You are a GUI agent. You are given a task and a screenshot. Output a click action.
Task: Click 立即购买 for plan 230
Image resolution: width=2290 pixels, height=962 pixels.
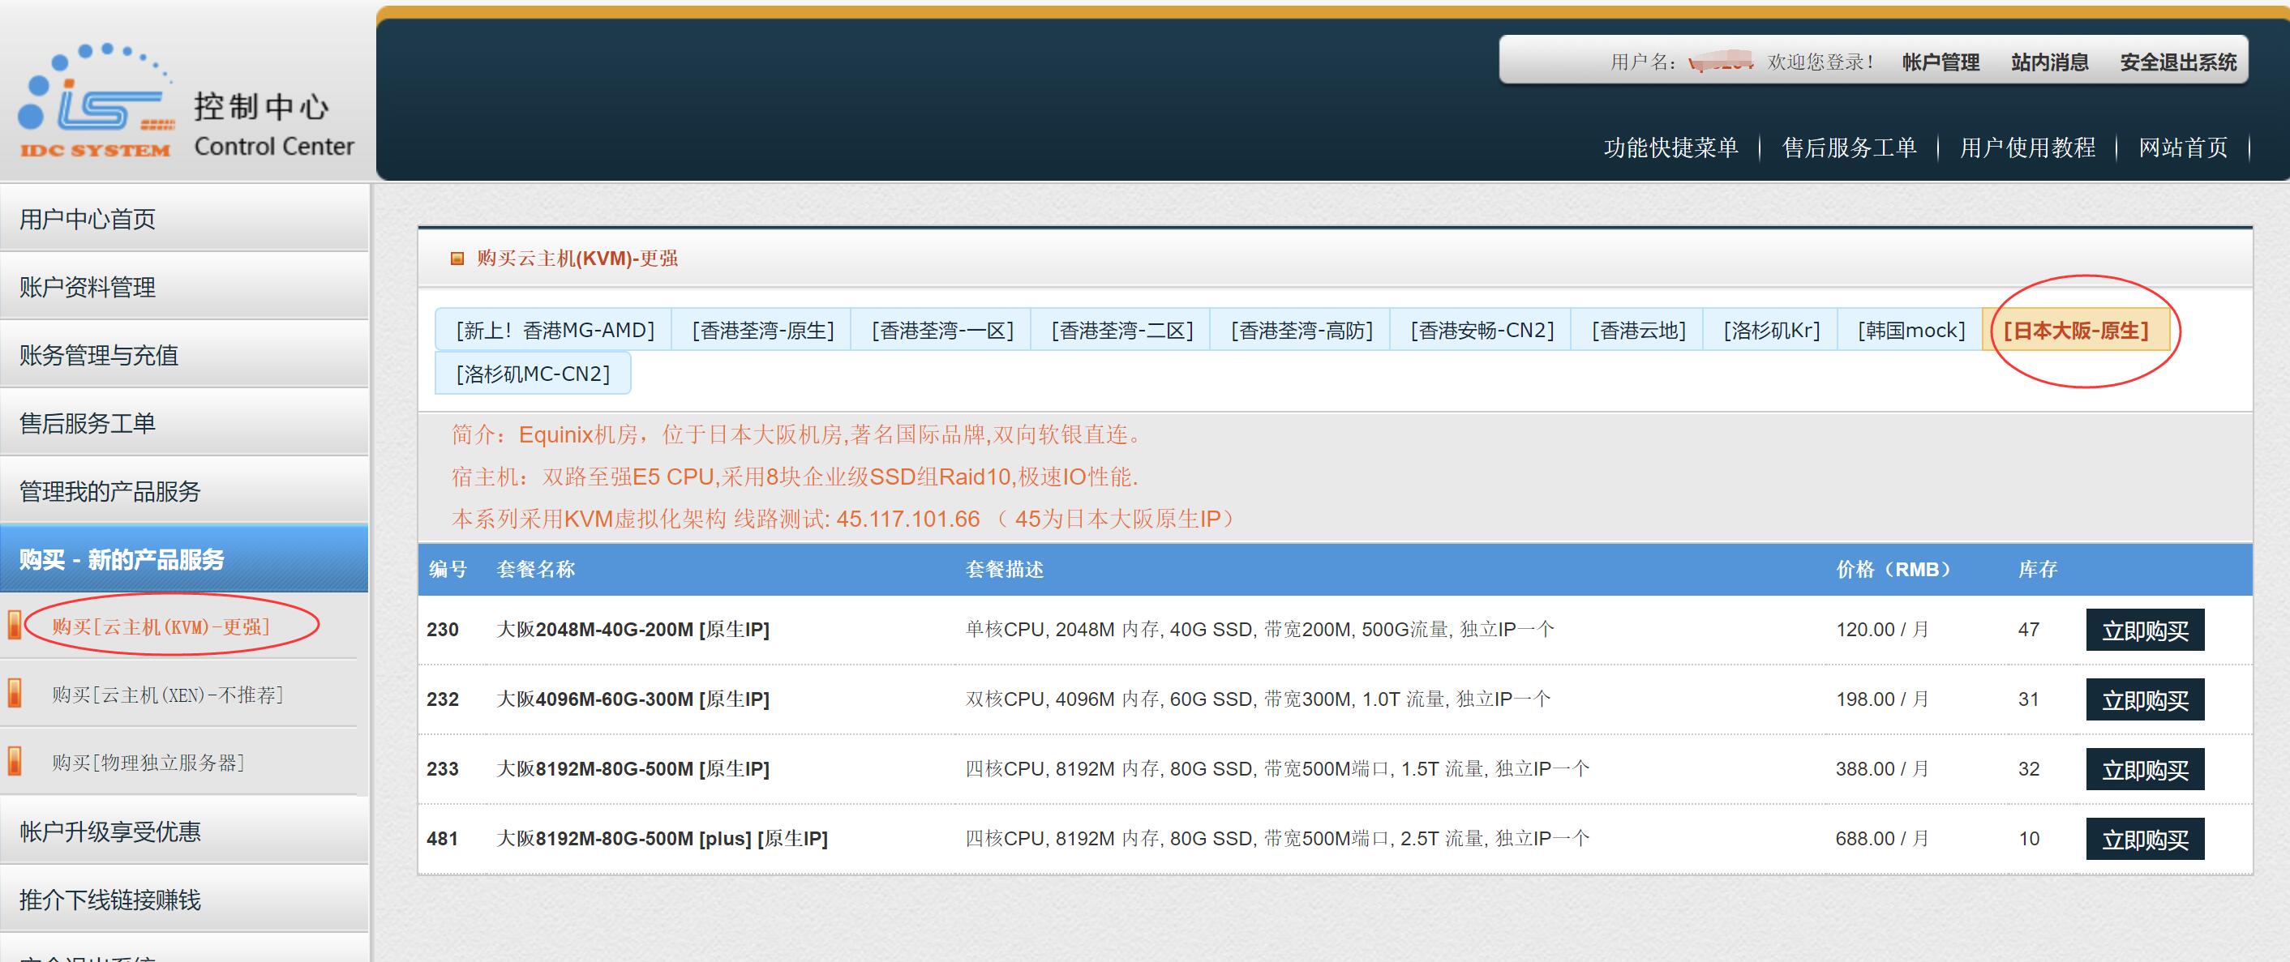click(2145, 631)
